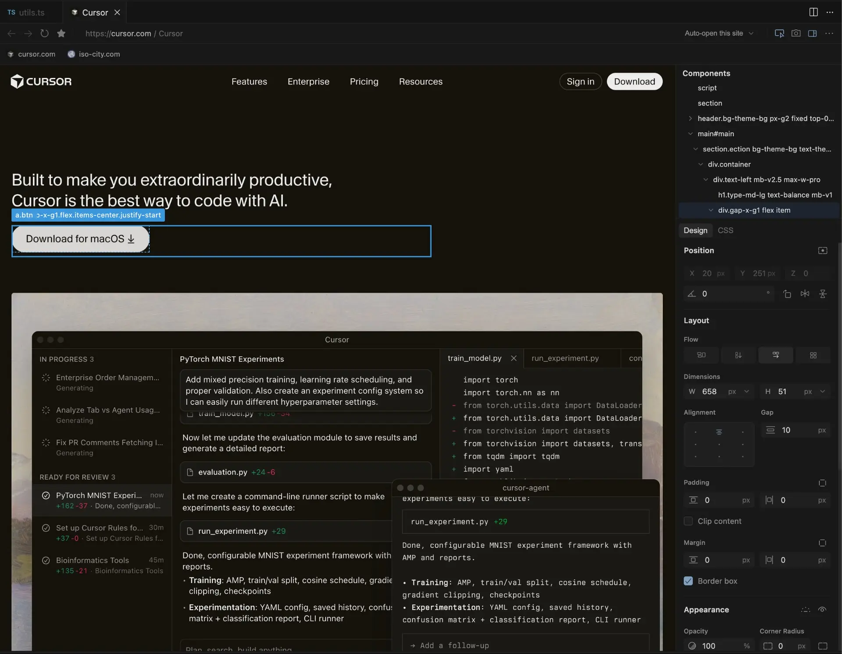Open the width unit px dropdown
Image resolution: width=842 pixels, height=654 pixels.
point(738,391)
